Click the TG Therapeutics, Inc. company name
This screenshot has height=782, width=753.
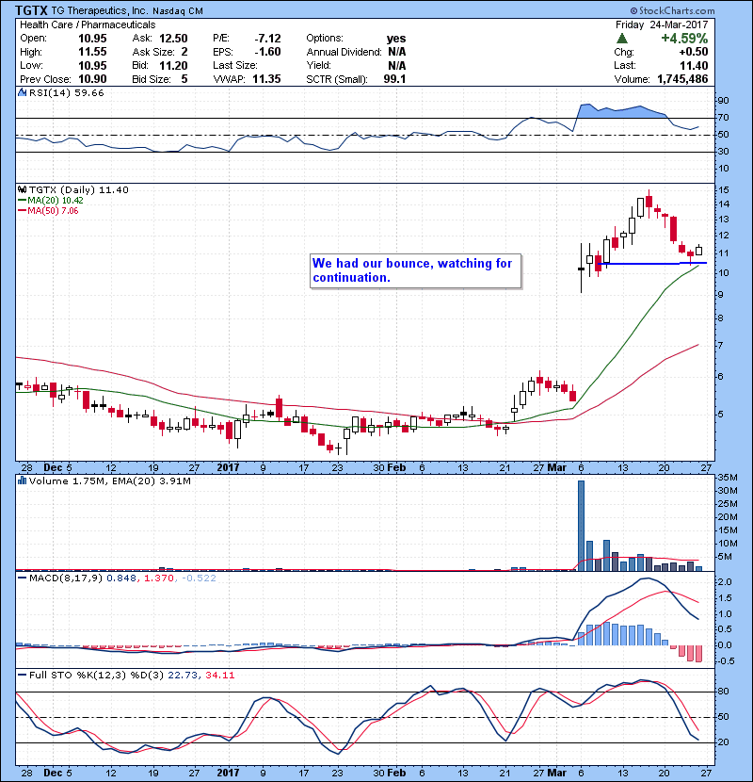pyautogui.click(x=100, y=10)
